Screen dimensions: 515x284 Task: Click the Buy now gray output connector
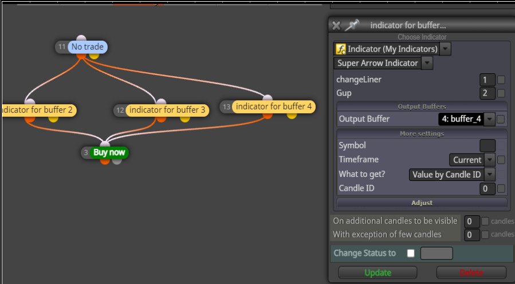click(117, 161)
